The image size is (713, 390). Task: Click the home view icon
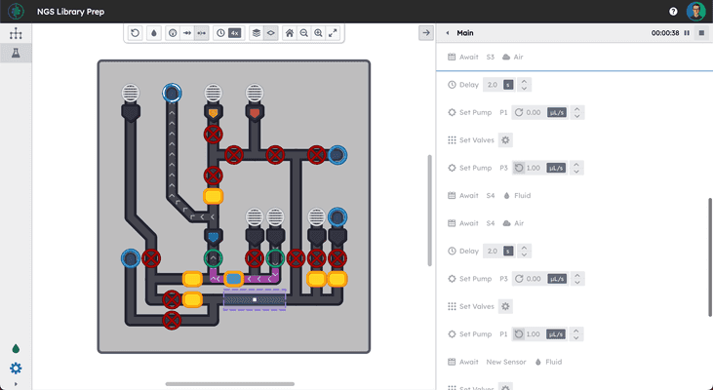coord(290,33)
